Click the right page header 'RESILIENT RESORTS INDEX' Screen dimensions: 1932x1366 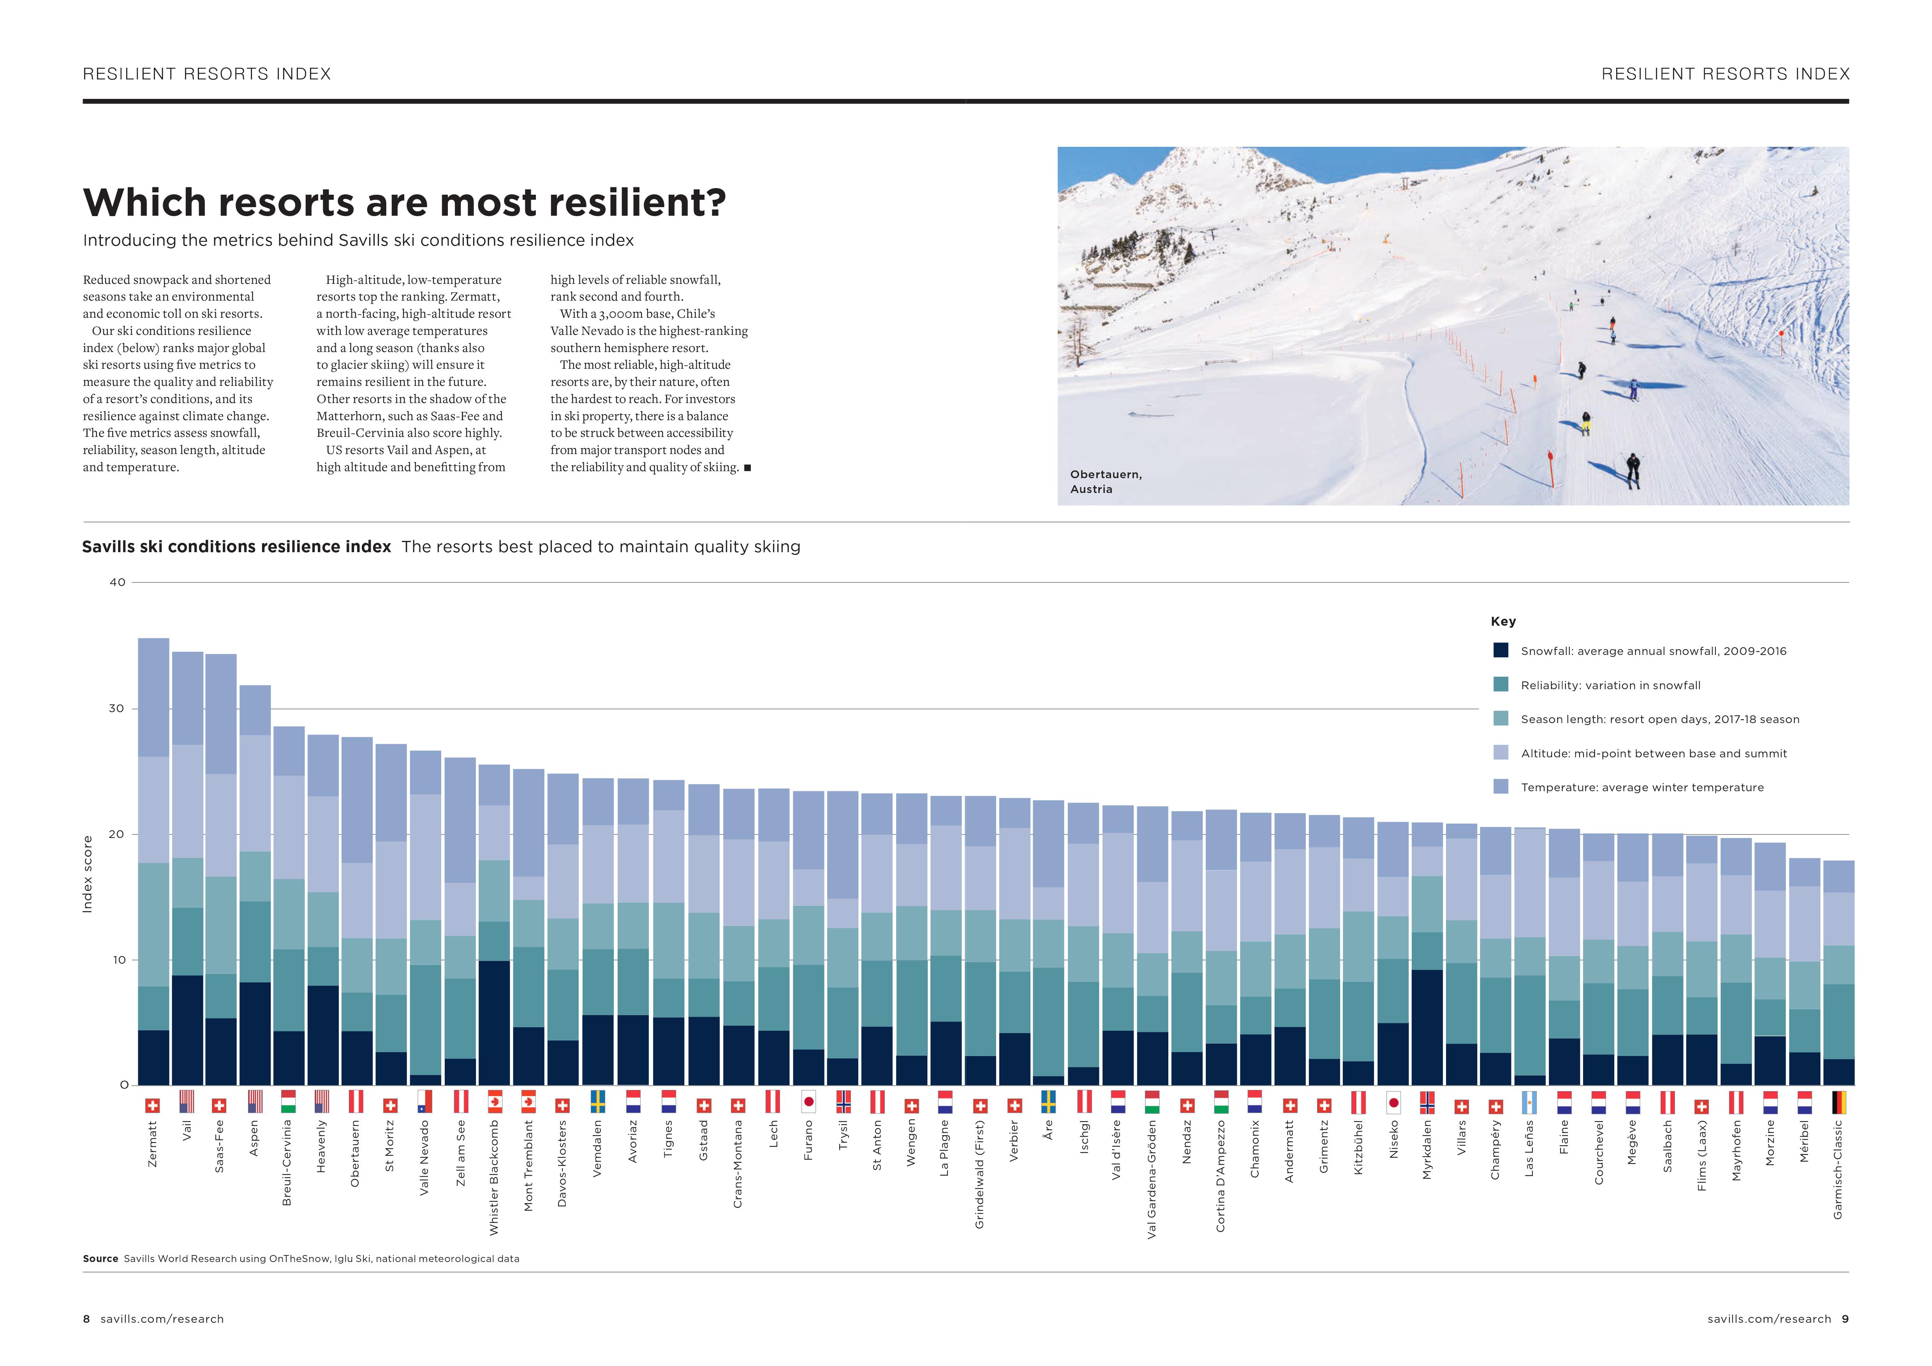tap(1726, 74)
